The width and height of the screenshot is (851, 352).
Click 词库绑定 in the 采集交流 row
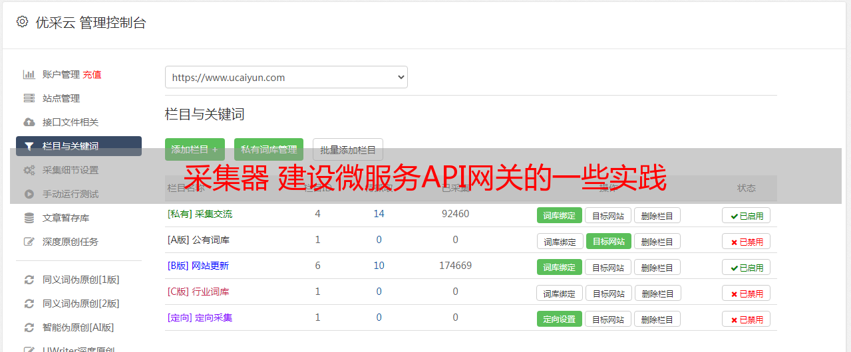tap(560, 215)
